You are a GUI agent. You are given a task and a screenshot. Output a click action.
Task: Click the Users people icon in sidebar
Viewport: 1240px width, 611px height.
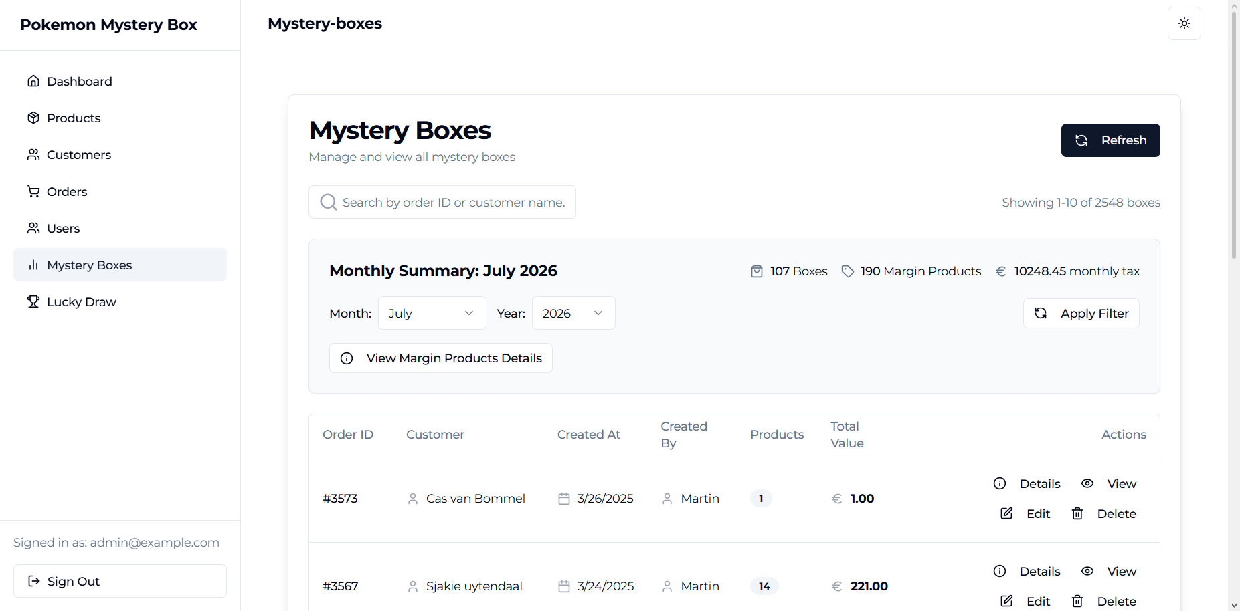[x=33, y=228]
